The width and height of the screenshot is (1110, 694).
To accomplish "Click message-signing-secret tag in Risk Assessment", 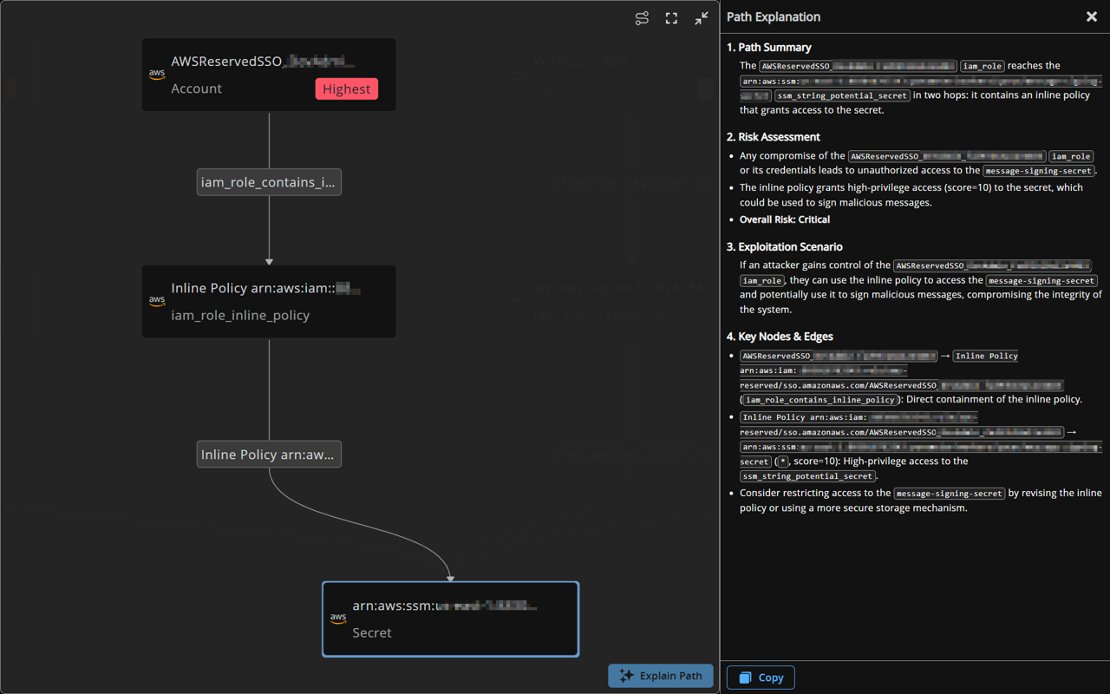I will click(1039, 171).
